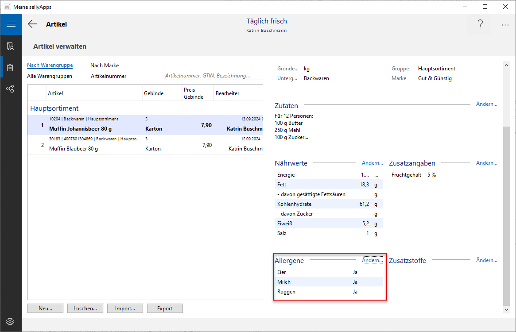Open the share connections sidebar icon
Viewport: 516px width, 332px height.
coord(11,89)
